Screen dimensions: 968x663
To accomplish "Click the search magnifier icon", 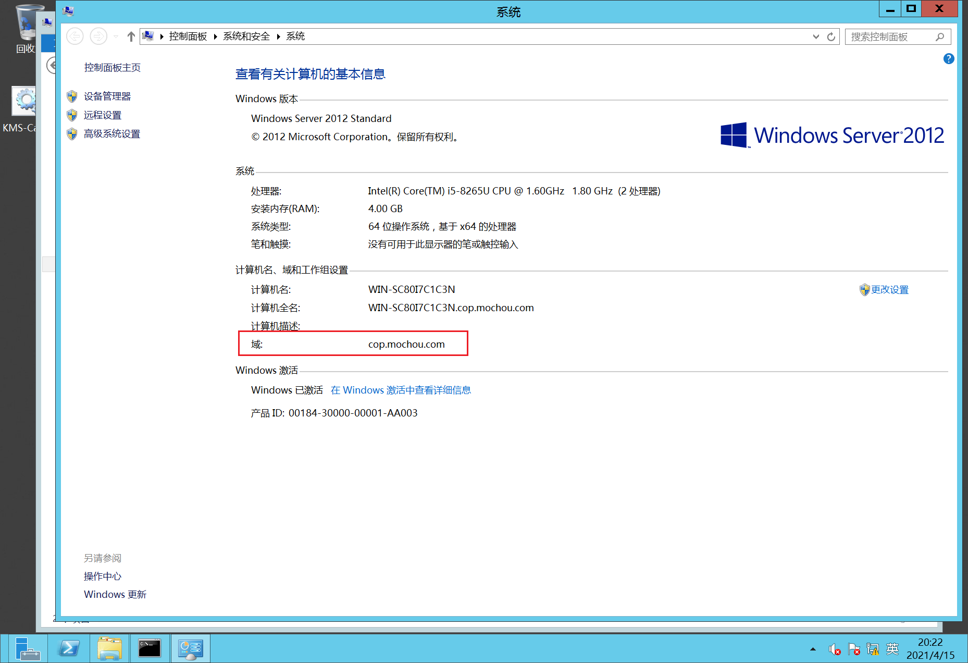I will 940,36.
